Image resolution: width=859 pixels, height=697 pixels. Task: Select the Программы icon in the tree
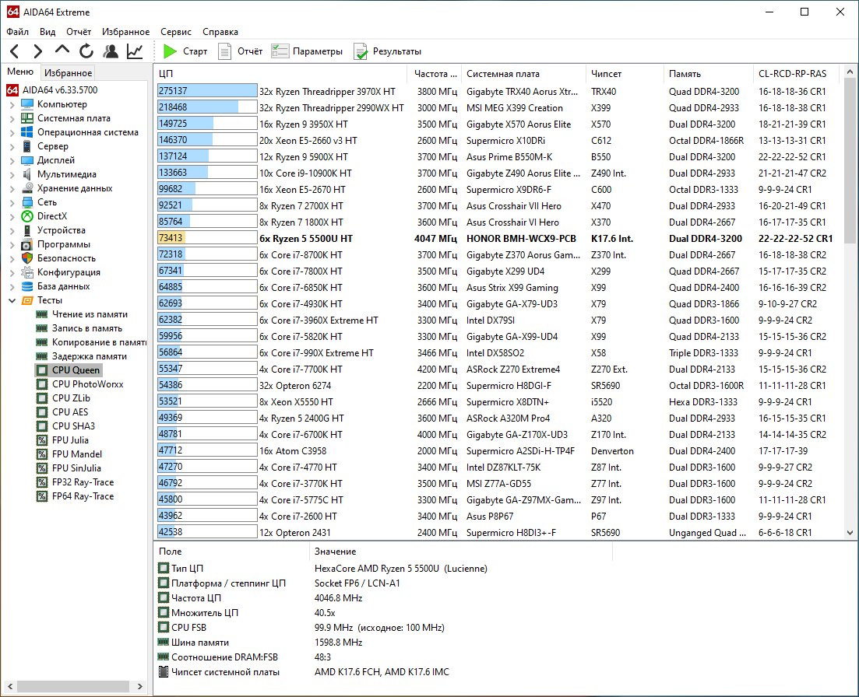(26, 244)
